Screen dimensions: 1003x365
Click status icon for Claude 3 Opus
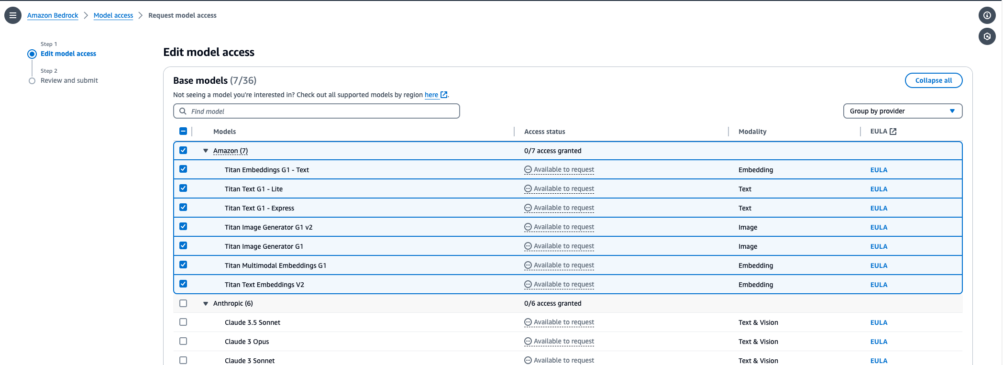(528, 341)
